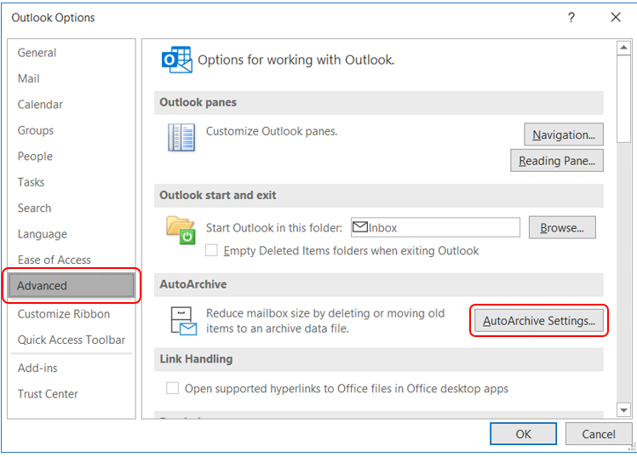
Task: Open the Mail options category
Action: pyautogui.click(x=29, y=78)
